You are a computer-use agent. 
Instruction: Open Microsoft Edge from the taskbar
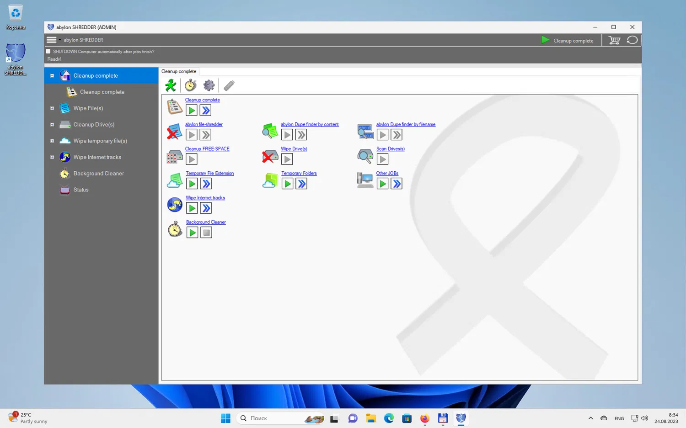389,418
